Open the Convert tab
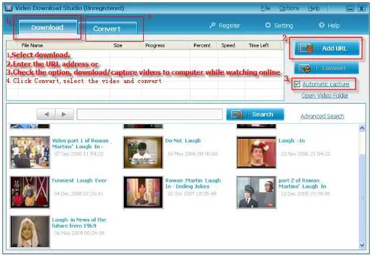Viewport: 372px width, 256px height. (x=107, y=29)
